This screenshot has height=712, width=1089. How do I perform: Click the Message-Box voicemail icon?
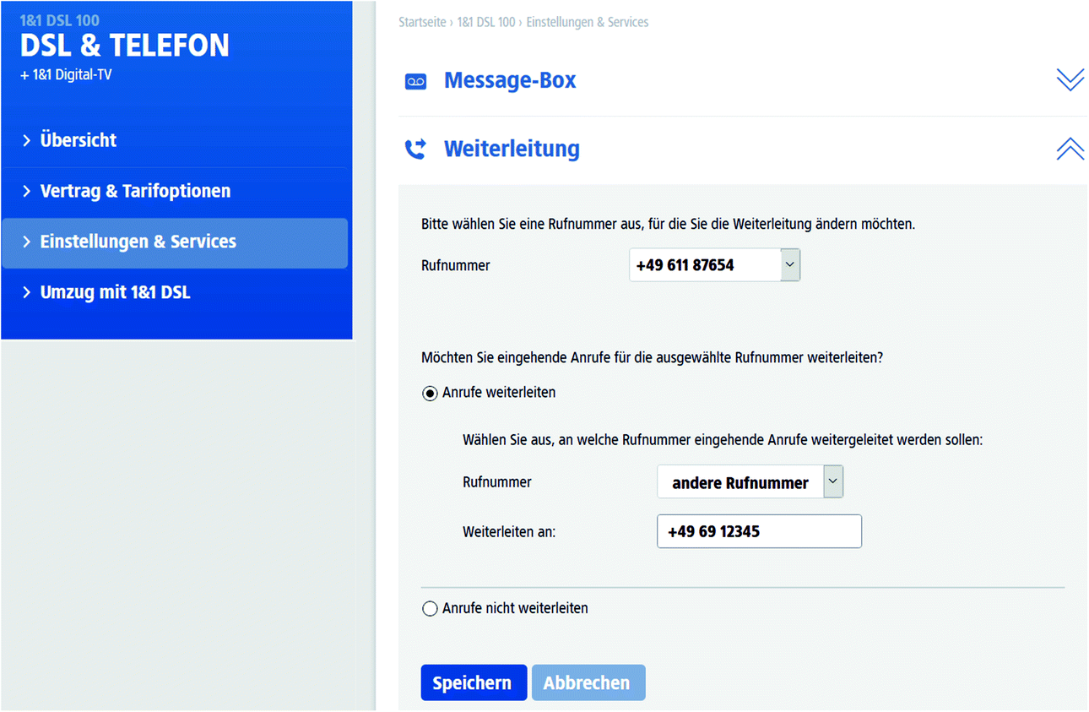[x=415, y=81]
